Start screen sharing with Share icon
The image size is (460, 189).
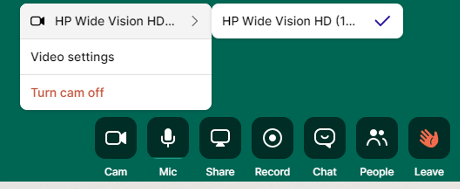tap(220, 138)
